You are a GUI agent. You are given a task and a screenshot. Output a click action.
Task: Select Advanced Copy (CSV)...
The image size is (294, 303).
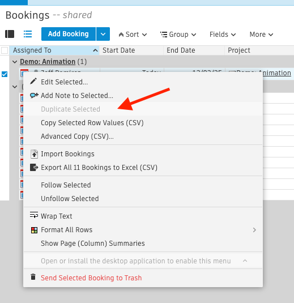[143, 136]
